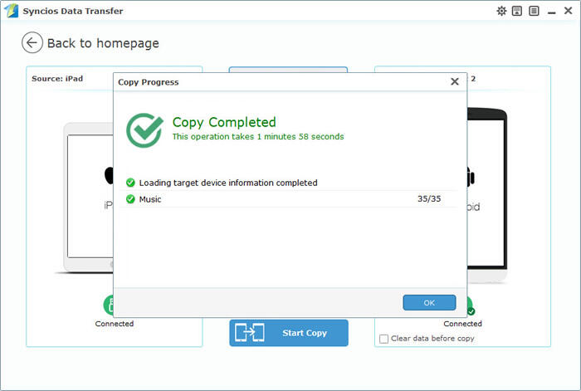Close the Copy Progress dialog

click(x=454, y=82)
